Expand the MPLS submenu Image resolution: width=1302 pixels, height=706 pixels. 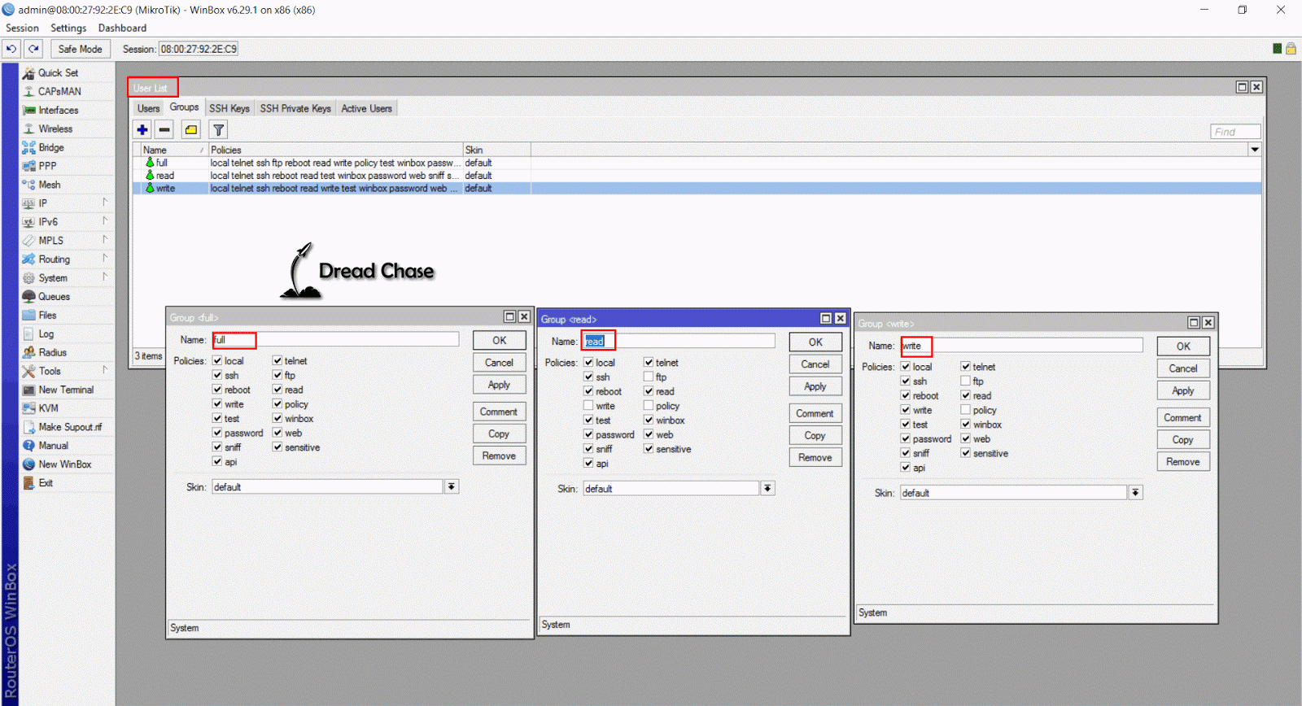pos(67,241)
